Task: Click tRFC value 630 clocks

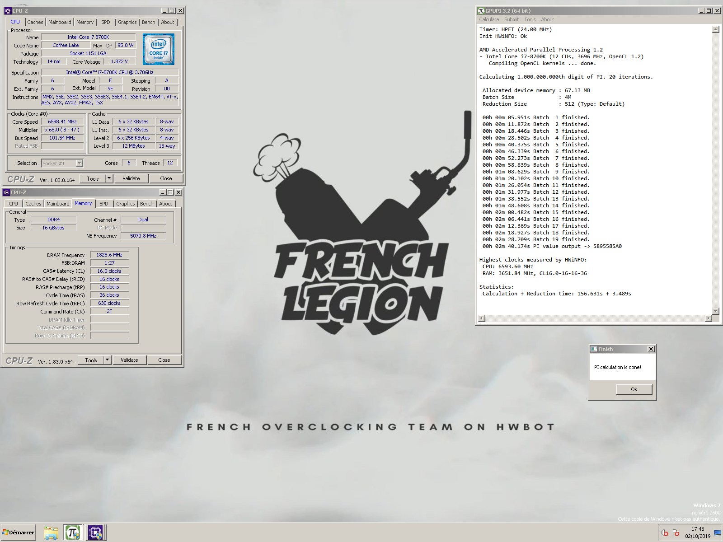Action: tap(109, 303)
